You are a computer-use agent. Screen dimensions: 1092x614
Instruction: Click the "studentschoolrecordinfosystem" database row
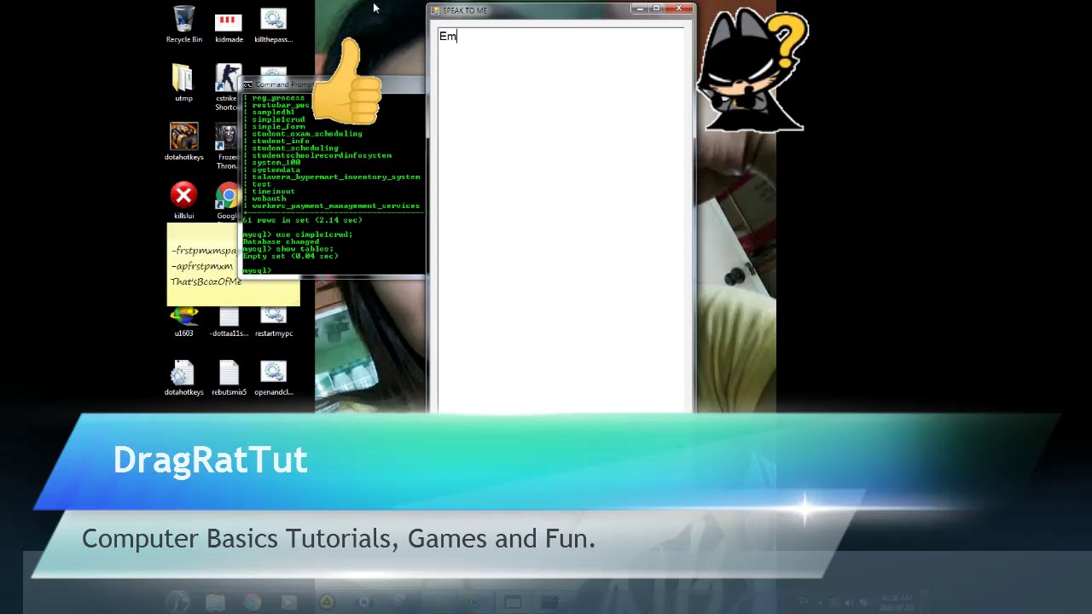322,155
